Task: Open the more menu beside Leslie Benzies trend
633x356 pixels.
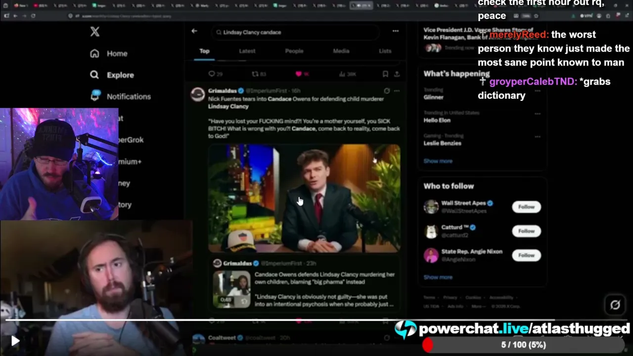Action: [538, 136]
